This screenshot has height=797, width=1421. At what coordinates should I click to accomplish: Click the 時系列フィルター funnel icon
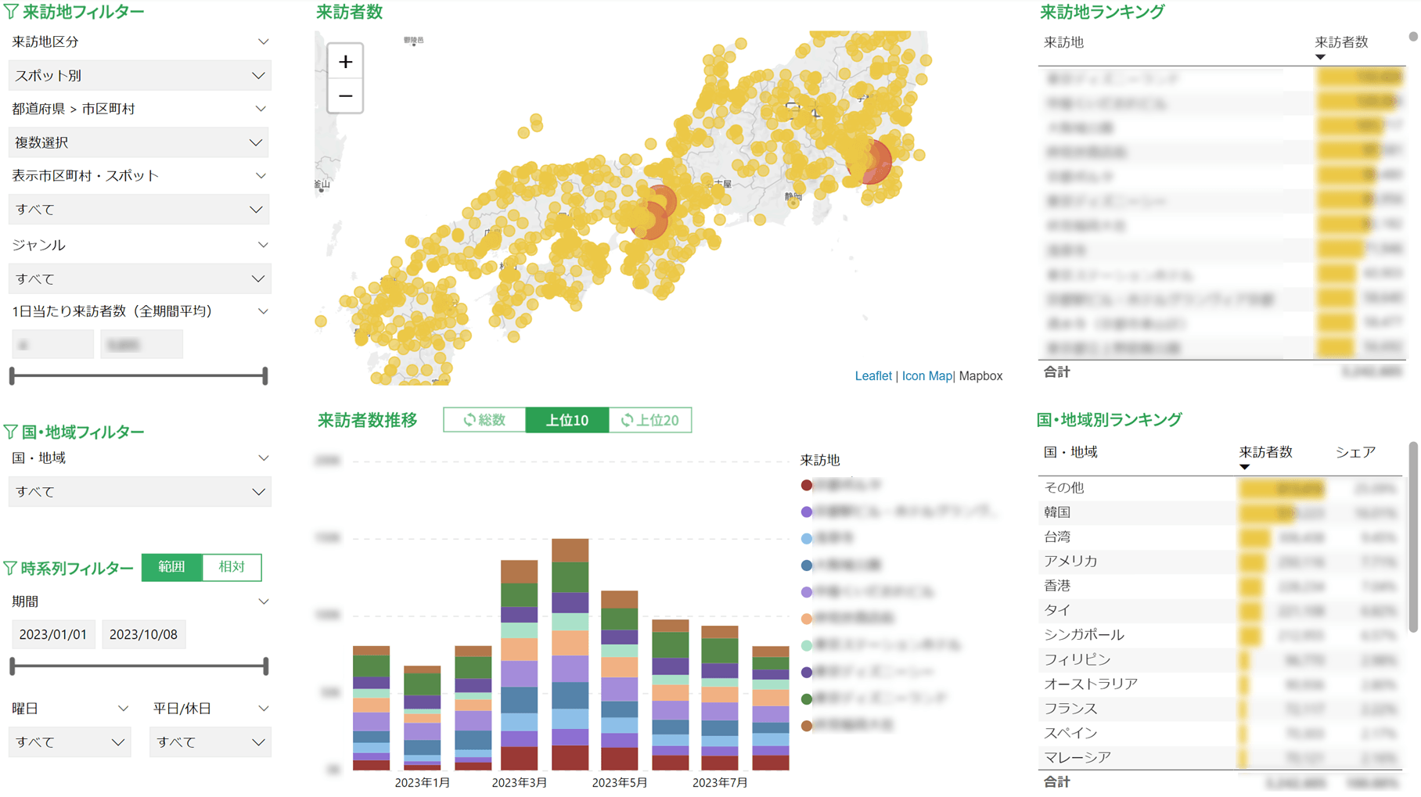[10, 569]
